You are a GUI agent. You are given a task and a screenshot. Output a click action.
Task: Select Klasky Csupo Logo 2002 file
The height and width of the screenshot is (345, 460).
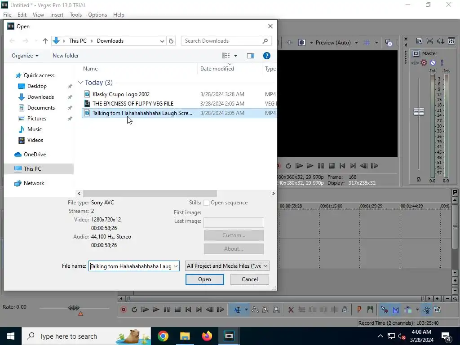pos(121,94)
